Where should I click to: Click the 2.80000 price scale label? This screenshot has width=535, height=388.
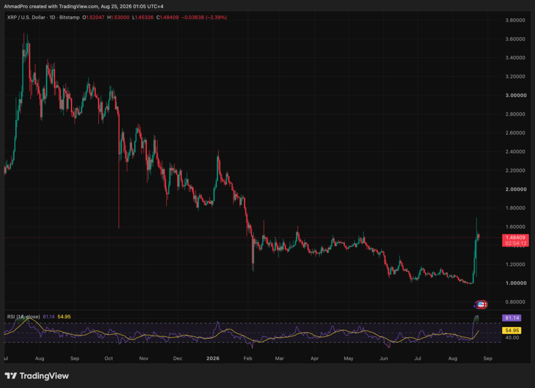coord(515,114)
